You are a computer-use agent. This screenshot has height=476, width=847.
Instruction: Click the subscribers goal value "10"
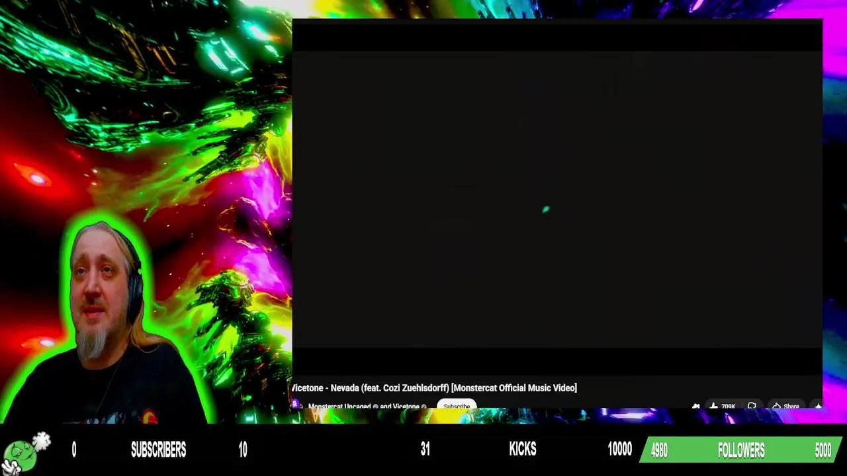pyautogui.click(x=243, y=450)
